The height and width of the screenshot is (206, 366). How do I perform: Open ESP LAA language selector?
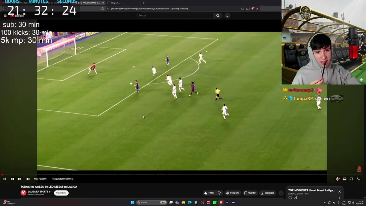coord(344,203)
